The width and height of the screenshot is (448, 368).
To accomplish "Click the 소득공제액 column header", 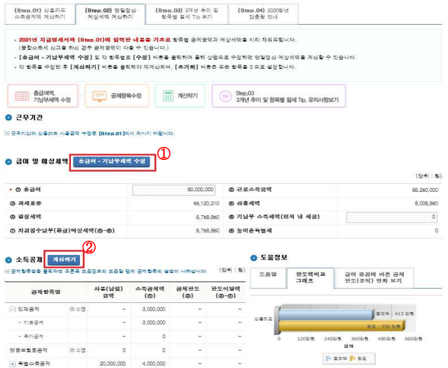I will [x=150, y=292].
